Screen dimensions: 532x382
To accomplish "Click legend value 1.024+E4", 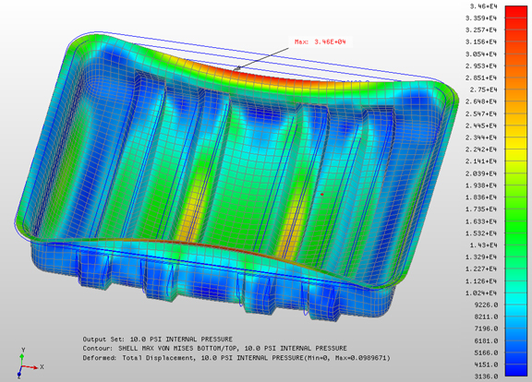I will pyautogui.click(x=481, y=292).
